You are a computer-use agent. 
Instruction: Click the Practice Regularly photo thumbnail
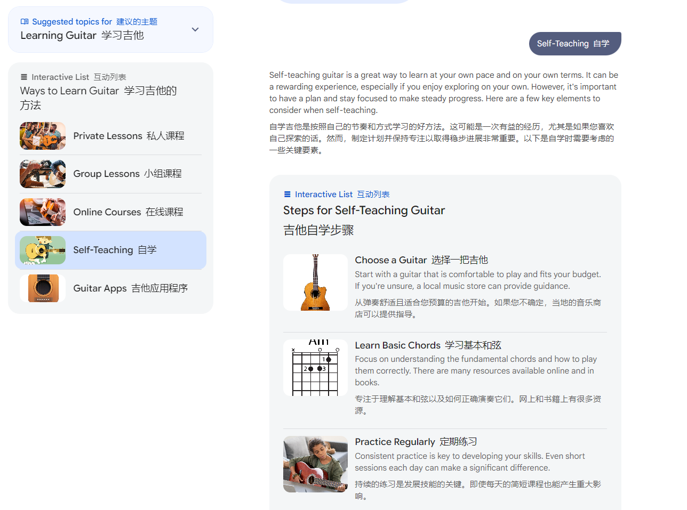coord(315,464)
